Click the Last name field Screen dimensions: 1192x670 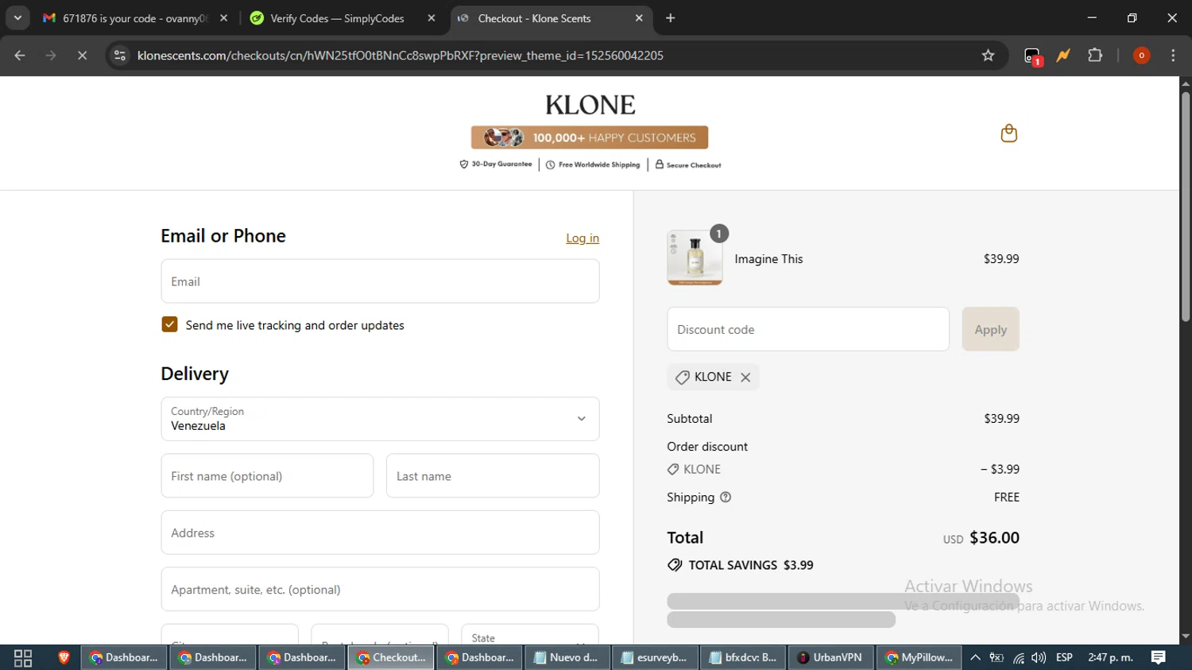pyautogui.click(x=493, y=476)
